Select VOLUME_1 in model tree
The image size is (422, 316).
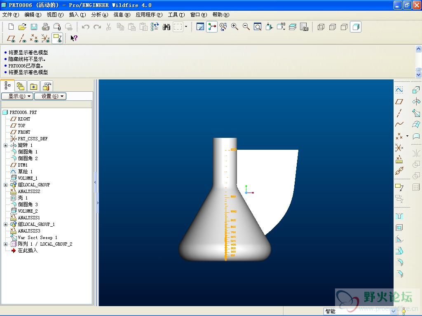point(28,178)
